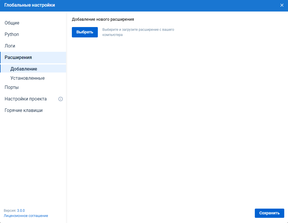Click the hint text about uploading extension

[x=138, y=32]
